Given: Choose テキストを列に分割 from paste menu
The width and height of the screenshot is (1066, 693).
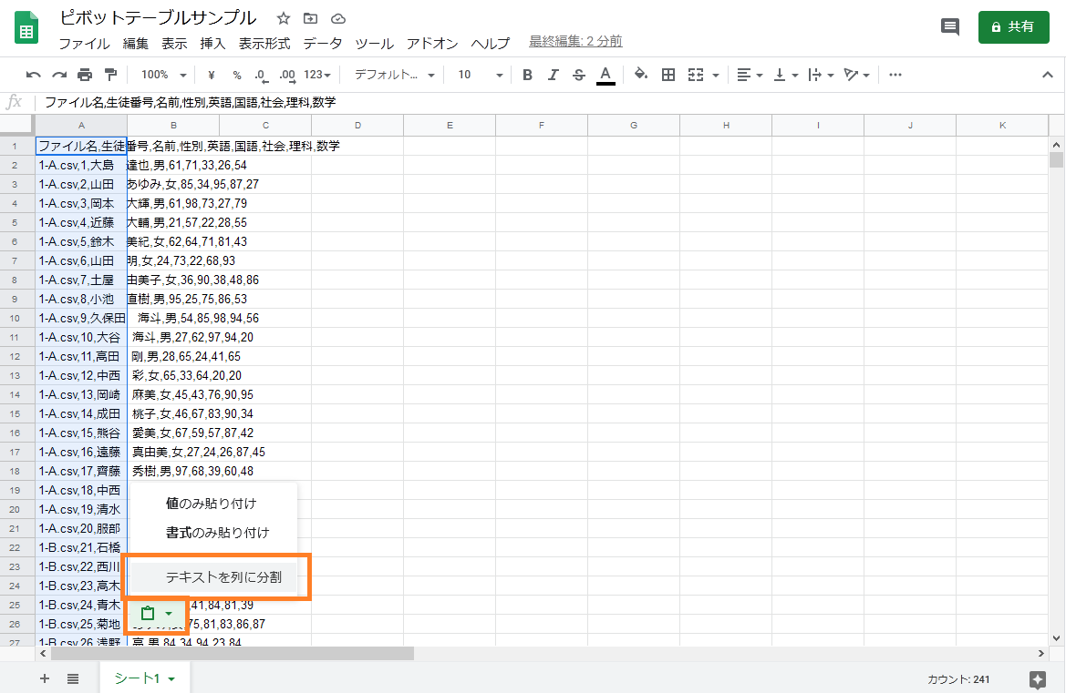Looking at the screenshot, I should pos(223,576).
